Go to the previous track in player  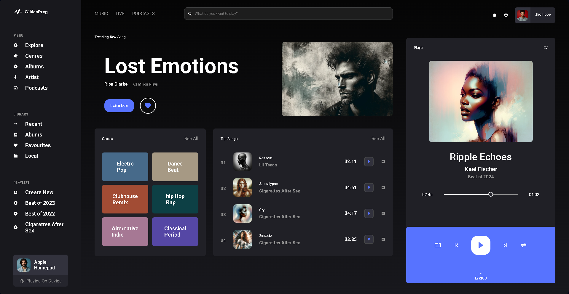point(456,245)
